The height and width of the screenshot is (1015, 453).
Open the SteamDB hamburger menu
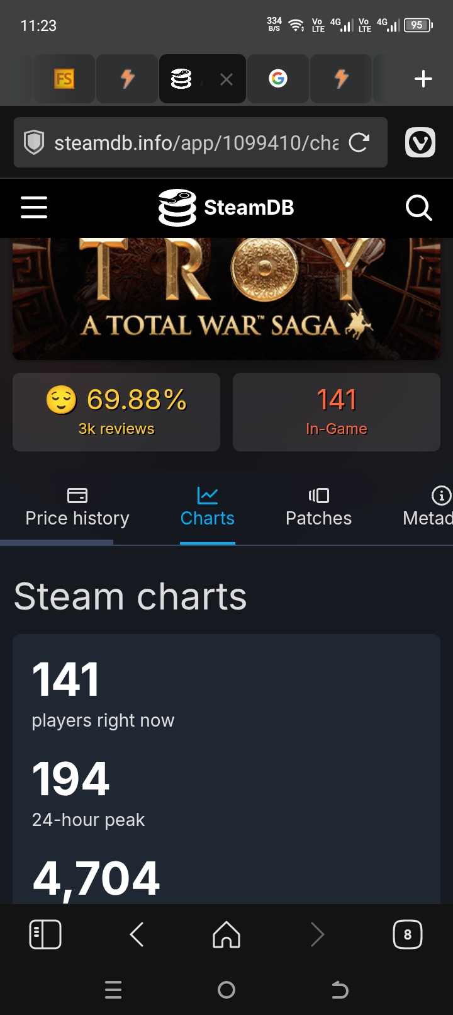(x=34, y=207)
